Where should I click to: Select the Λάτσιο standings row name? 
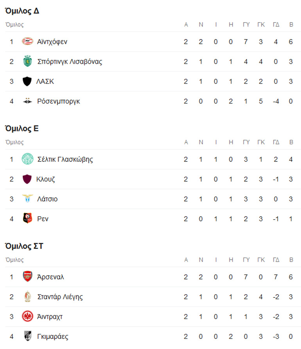(x=47, y=199)
